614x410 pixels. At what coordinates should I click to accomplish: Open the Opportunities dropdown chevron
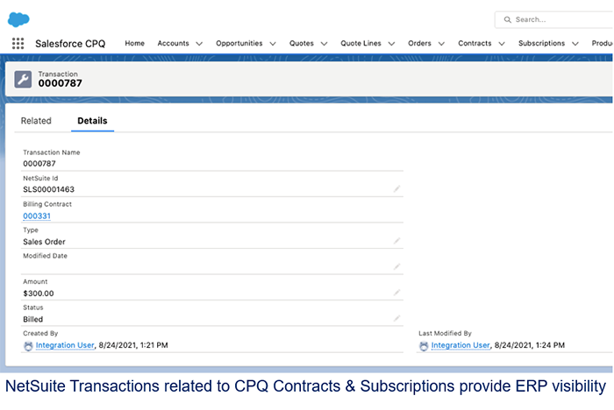(272, 43)
